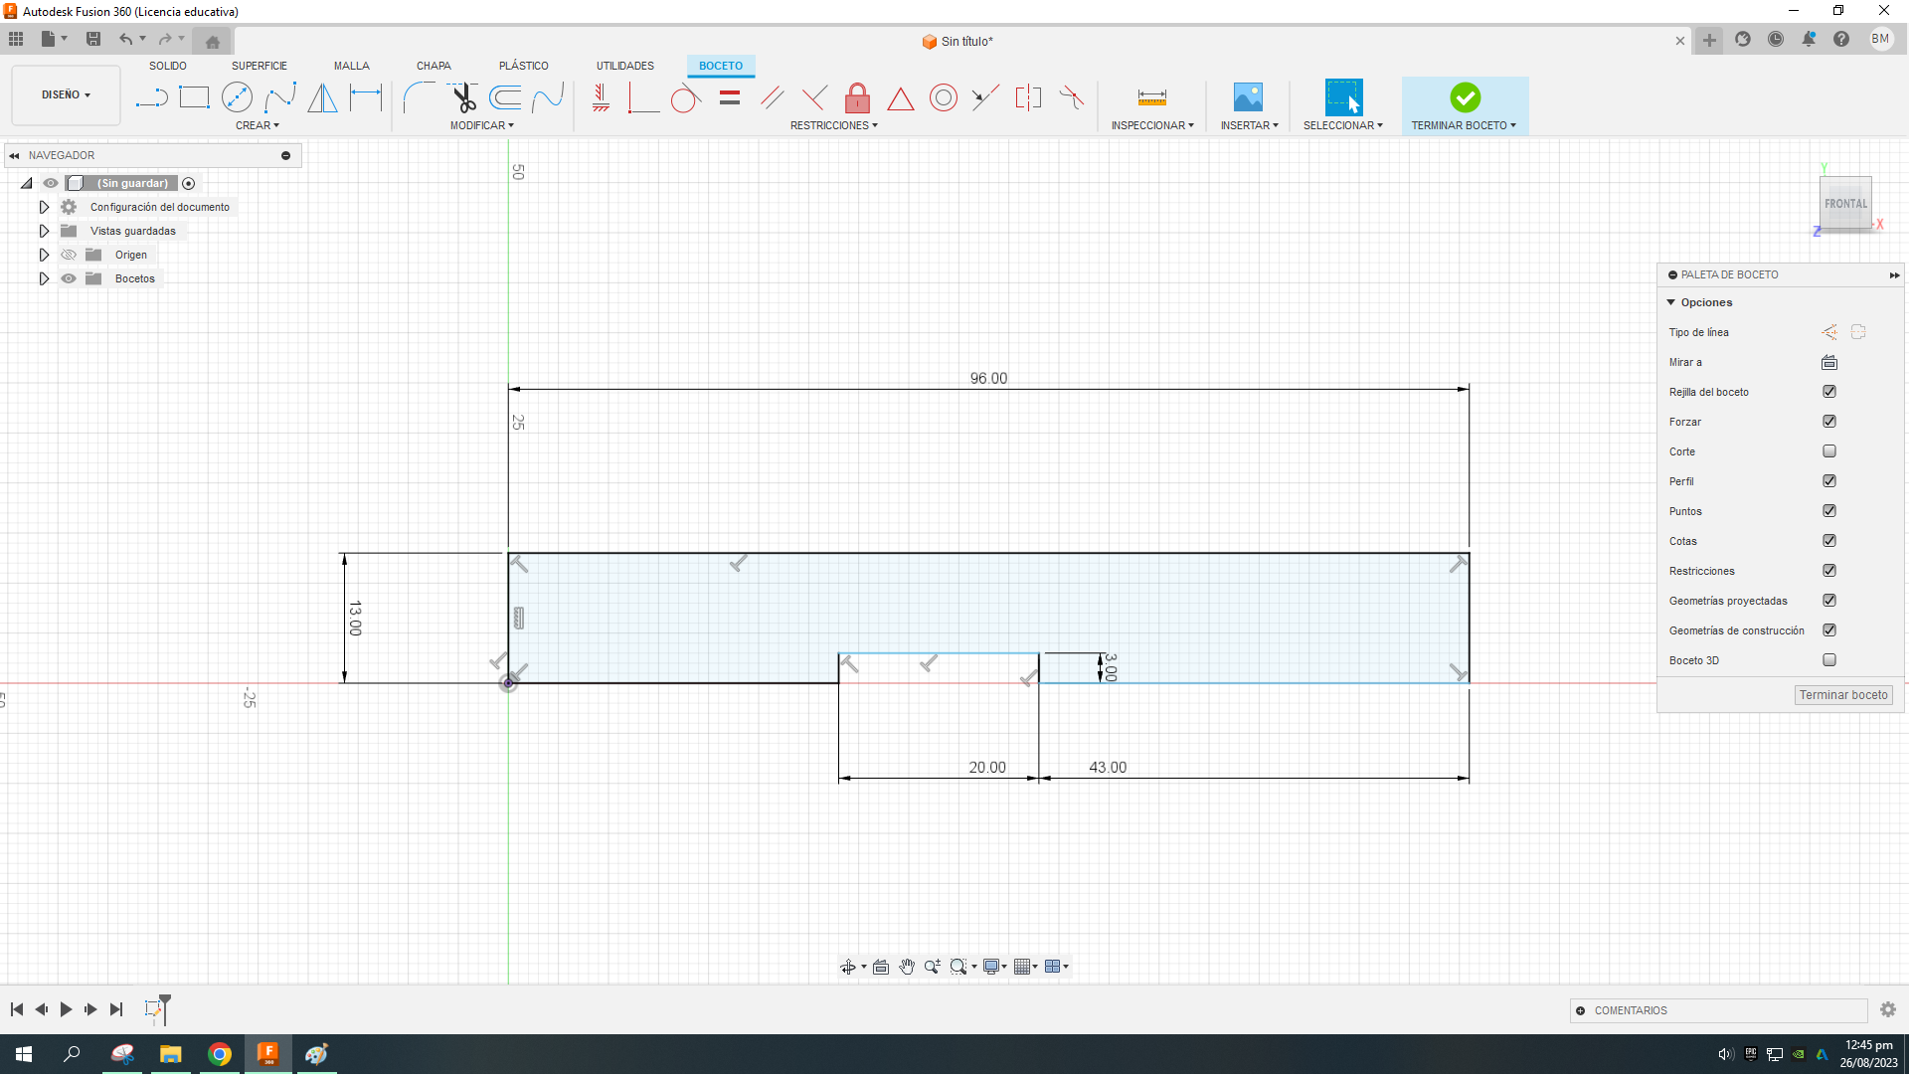Activate Zoom Window from navigation bar
Image resolution: width=1913 pixels, height=1076 pixels.
pyautogui.click(x=959, y=966)
